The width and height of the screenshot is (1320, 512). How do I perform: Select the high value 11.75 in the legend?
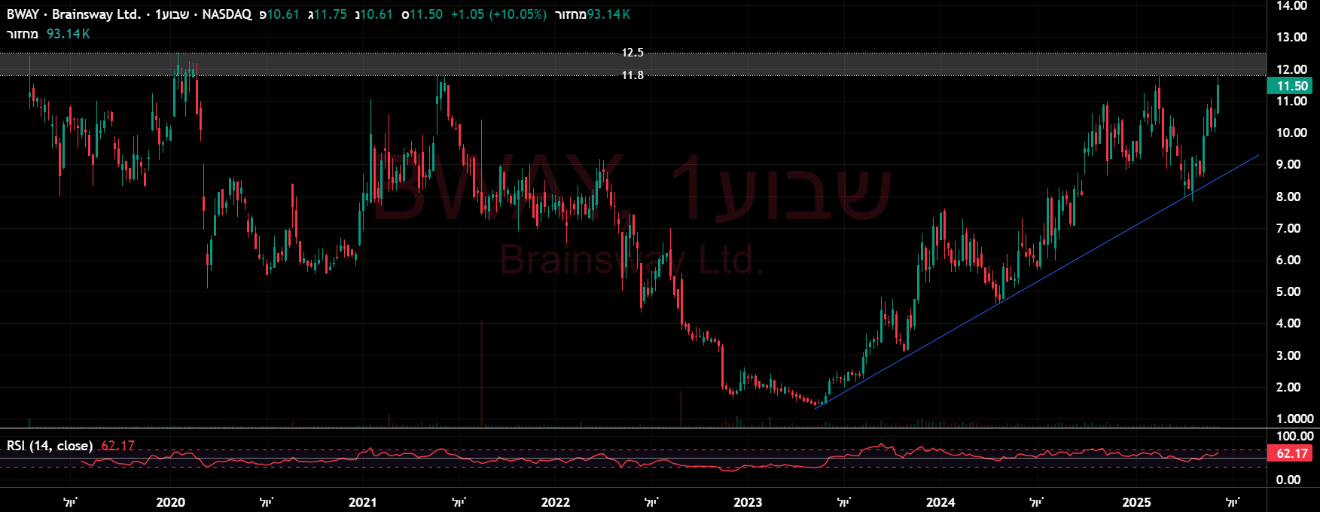(x=331, y=14)
